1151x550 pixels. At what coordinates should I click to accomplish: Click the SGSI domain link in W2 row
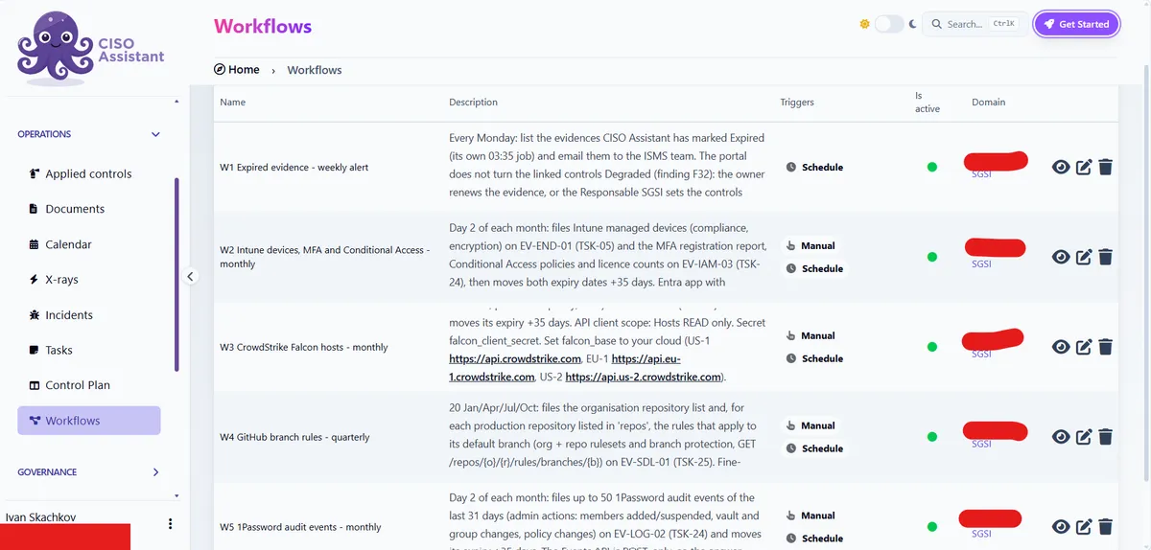981,264
